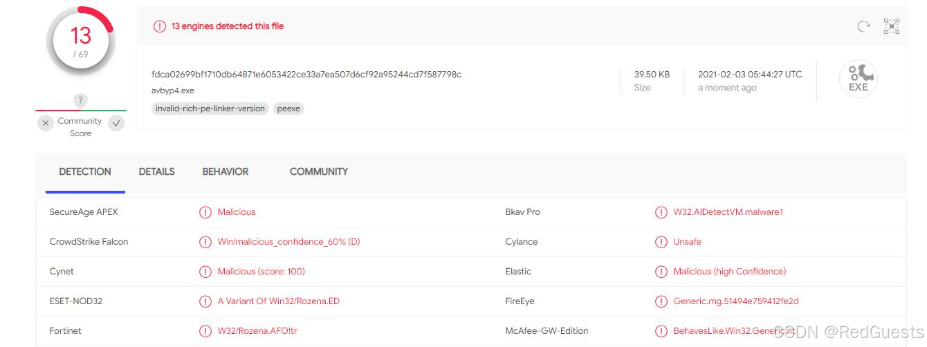Click the 13/69 detection score gauge
This screenshot has height=347, width=927.
[81, 41]
